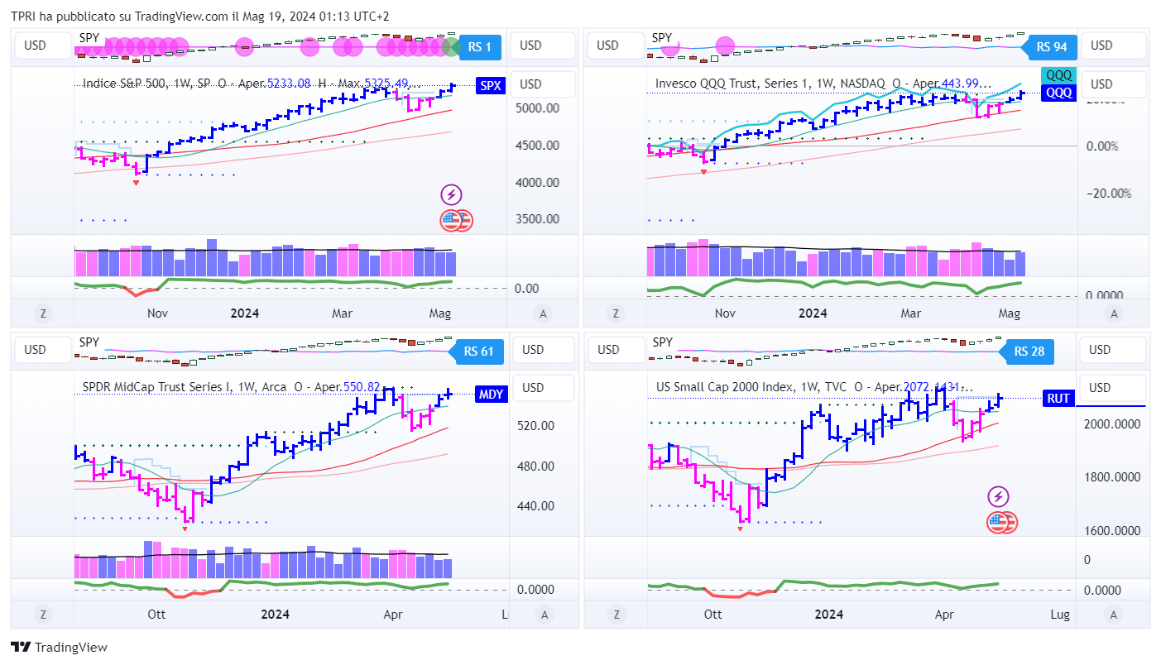Click the red triangle marker on the MDY chart
Image resolution: width=1161 pixels, height=665 pixels.
coord(185,529)
